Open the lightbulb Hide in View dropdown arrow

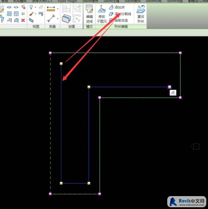pos(36,7)
